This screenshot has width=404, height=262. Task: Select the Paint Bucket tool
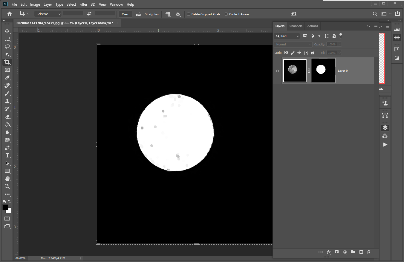[7, 124]
